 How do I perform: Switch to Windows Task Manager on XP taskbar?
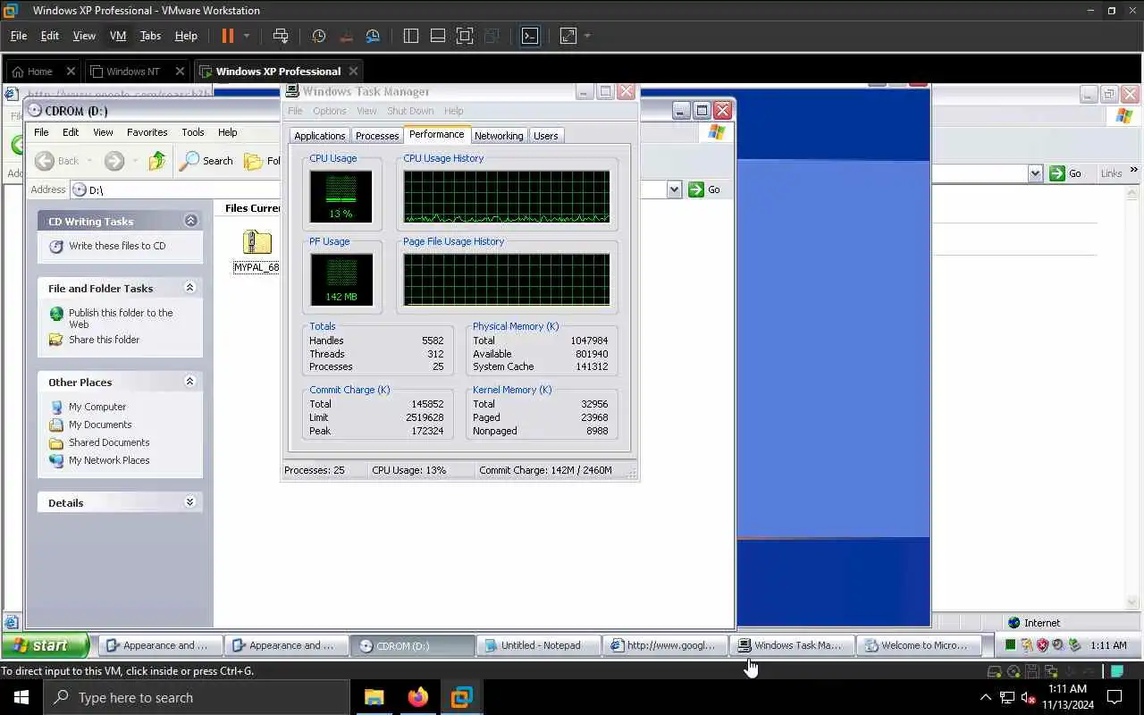click(x=792, y=645)
